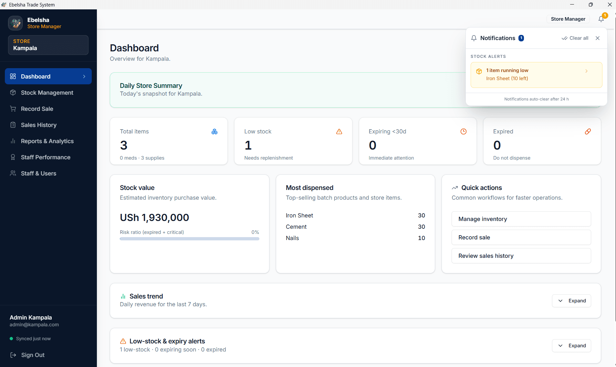This screenshot has width=616, height=367.
Task: Click the Record Sale cart icon
Action: coord(13,109)
